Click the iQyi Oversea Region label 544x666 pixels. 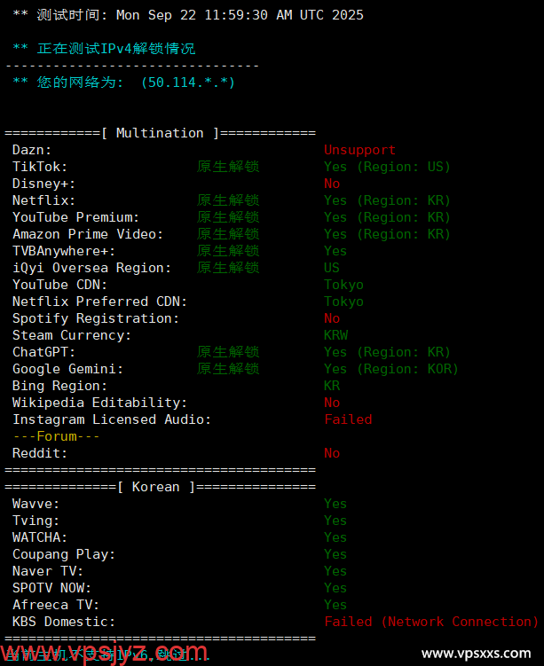click(x=91, y=268)
